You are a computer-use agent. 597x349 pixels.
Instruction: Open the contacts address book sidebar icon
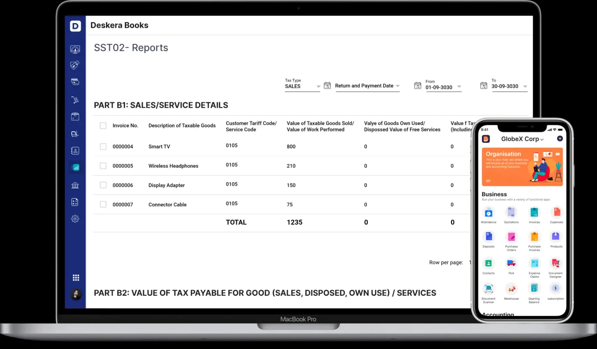click(75, 151)
